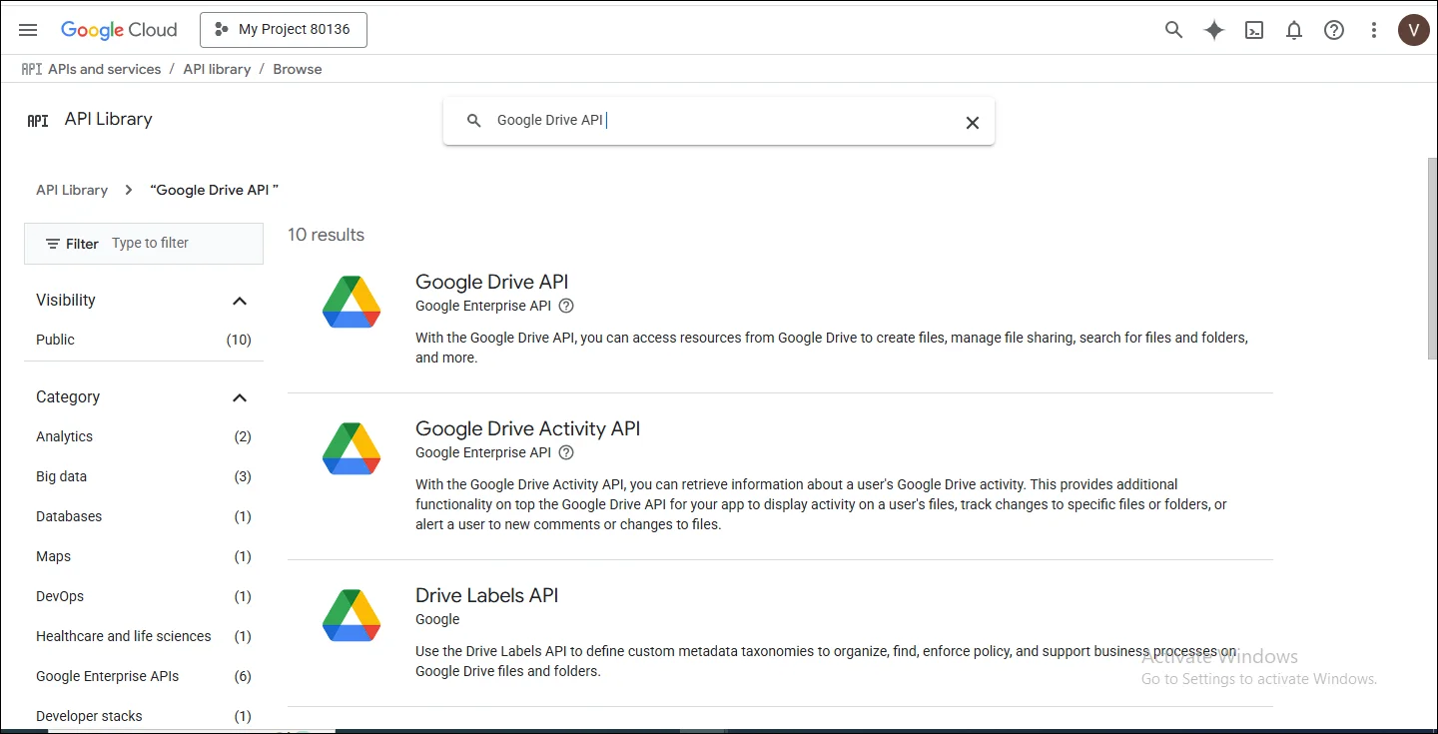The image size is (1438, 734).
Task: Focus the Type to filter field
Action: 185,243
